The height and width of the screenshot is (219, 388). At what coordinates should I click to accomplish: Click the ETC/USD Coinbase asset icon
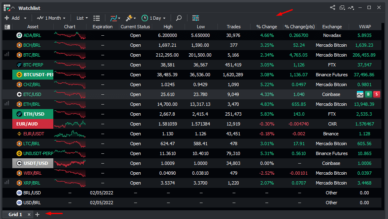(x=19, y=94)
